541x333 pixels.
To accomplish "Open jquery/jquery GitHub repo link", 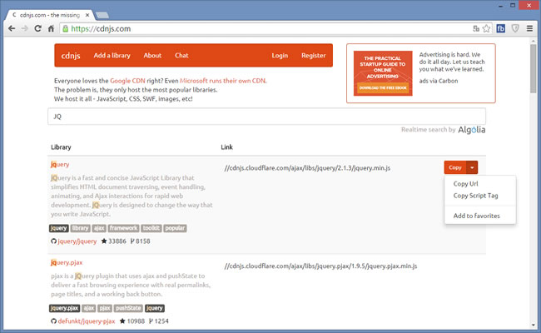I will pos(77,241).
